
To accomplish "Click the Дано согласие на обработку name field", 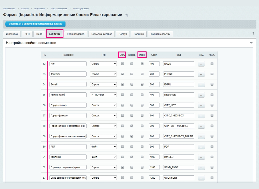I will click(68, 178).
